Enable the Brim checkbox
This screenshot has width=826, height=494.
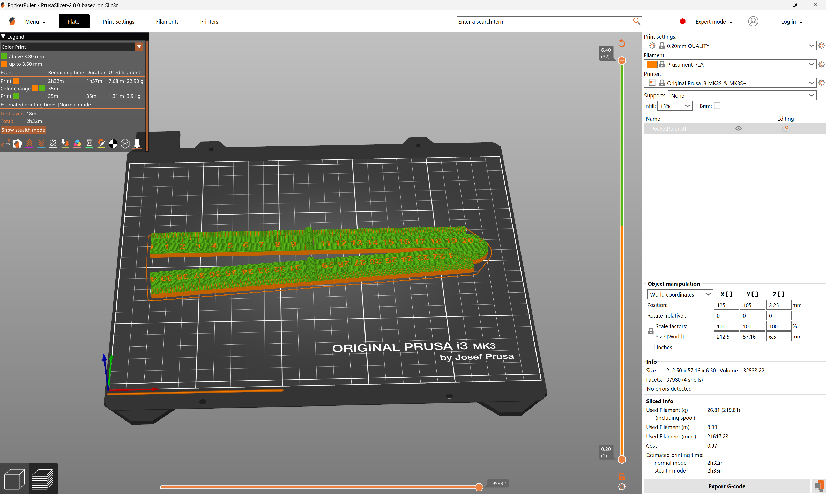coord(718,106)
